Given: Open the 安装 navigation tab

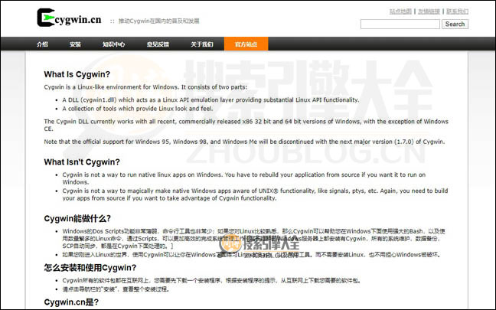Looking at the screenshot, I should point(75,44).
